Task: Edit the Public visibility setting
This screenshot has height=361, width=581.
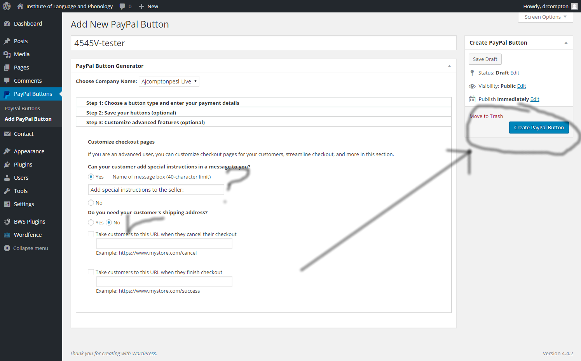Action: [x=522, y=86]
